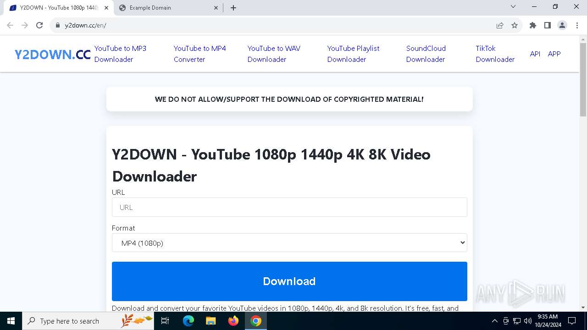The image size is (587, 330).
Task: Click the copyright warning banner text
Action: pyautogui.click(x=289, y=99)
